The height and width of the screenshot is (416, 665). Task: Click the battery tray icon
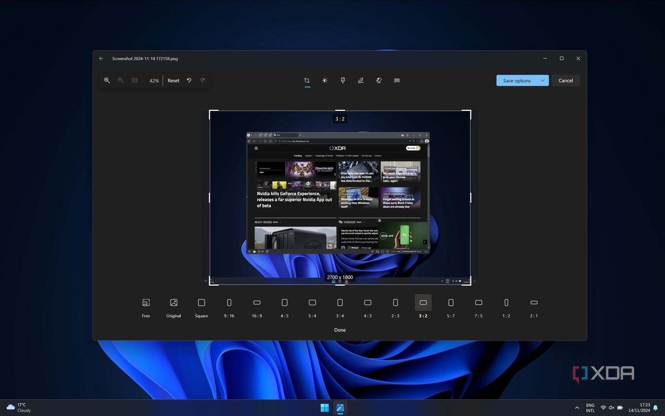pos(620,408)
